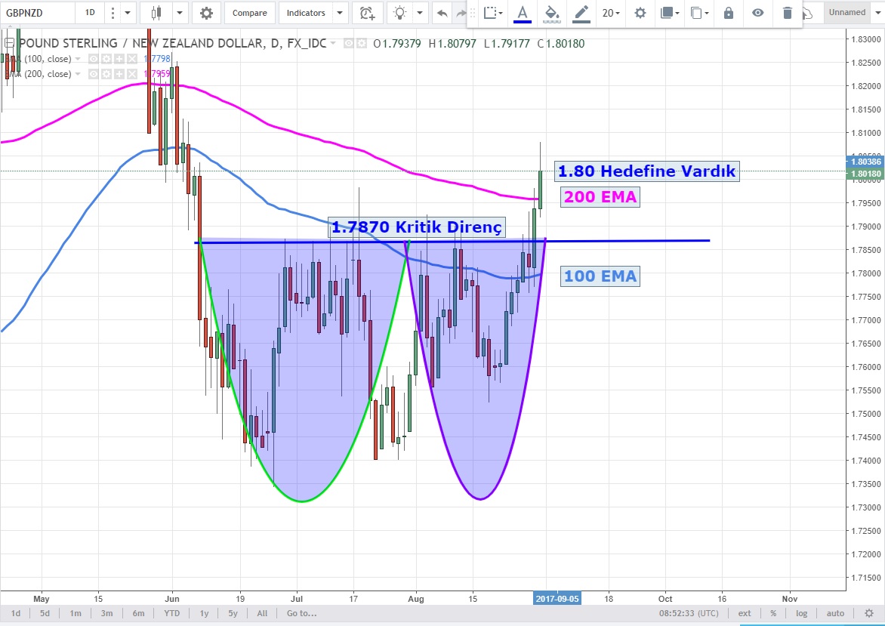This screenshot has height=626, width=885.
Task: Expand the Indicators dropdown arrow
Action: (x=338, y=13)
